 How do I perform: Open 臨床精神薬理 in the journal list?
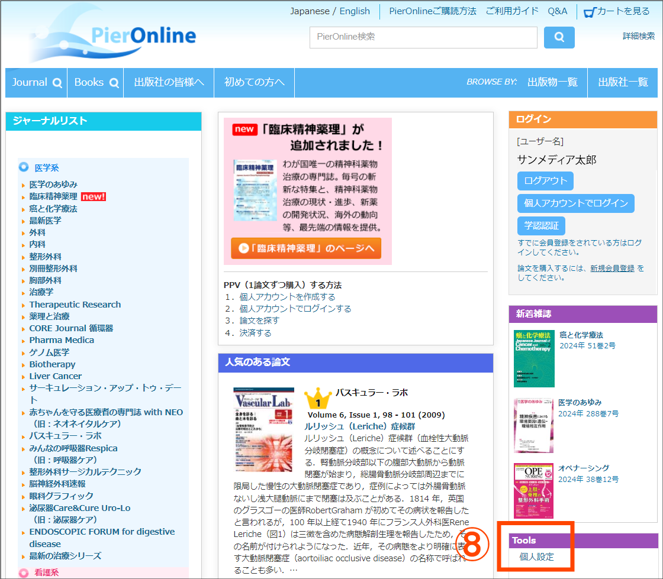pos(53,196)
